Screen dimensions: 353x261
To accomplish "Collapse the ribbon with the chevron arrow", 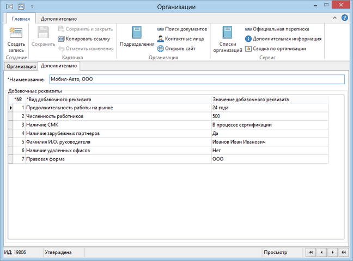I will [x=334, y=18].
